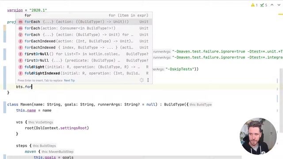The image size is (283, 159).
Task: Choose firstOrNull() for List<T> suggestion
Action: [84, 54]
